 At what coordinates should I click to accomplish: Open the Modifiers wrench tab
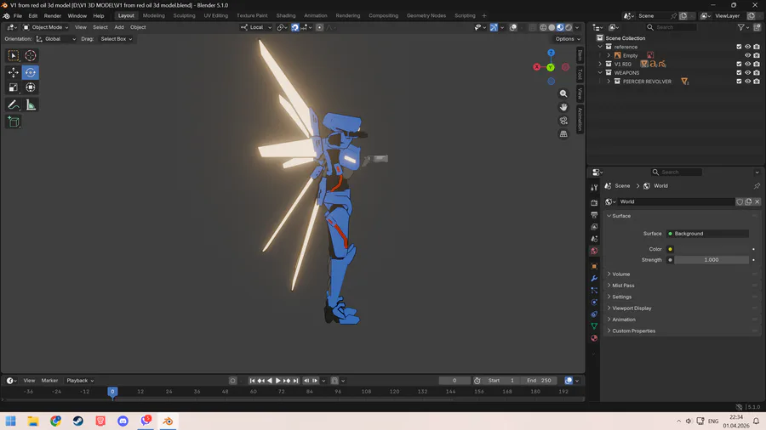coord(594,279)
